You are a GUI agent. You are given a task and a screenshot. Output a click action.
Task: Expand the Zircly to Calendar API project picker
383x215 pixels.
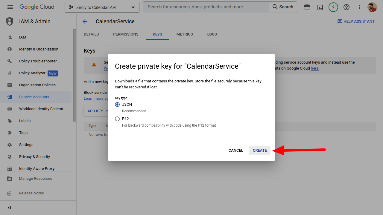click(x=102, y=7)
